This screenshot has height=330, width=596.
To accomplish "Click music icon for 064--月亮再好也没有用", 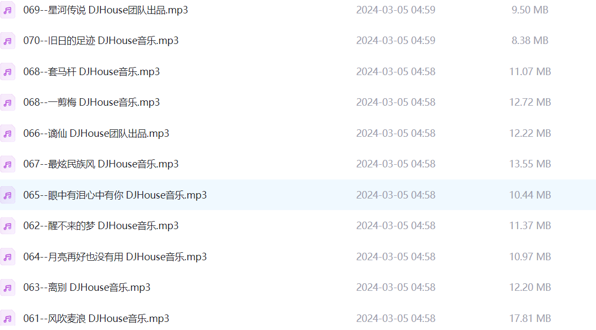I will tap(8, 257).
